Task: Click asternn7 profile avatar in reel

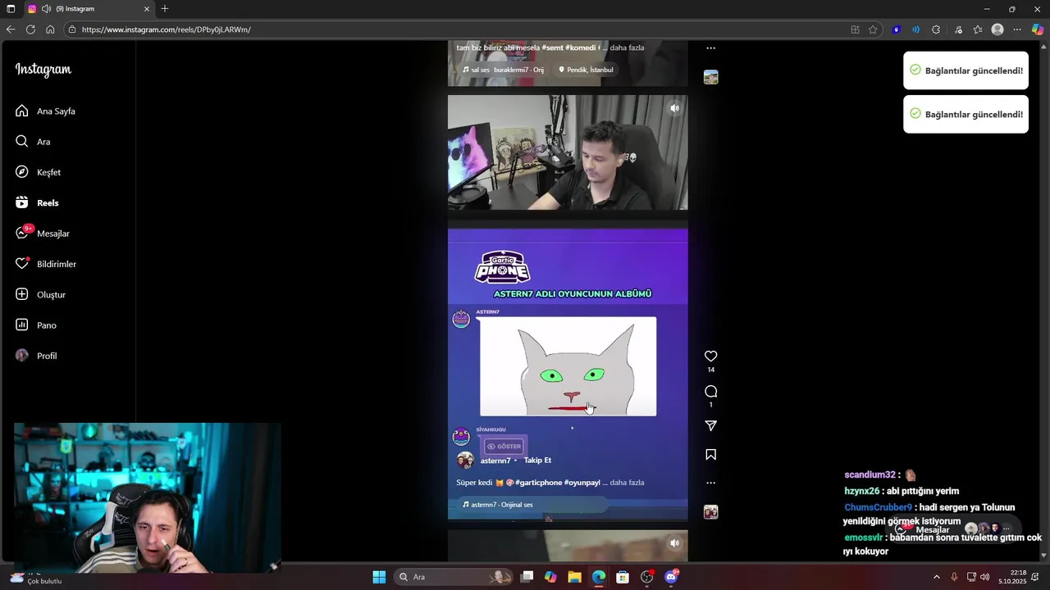Action: 465,461
